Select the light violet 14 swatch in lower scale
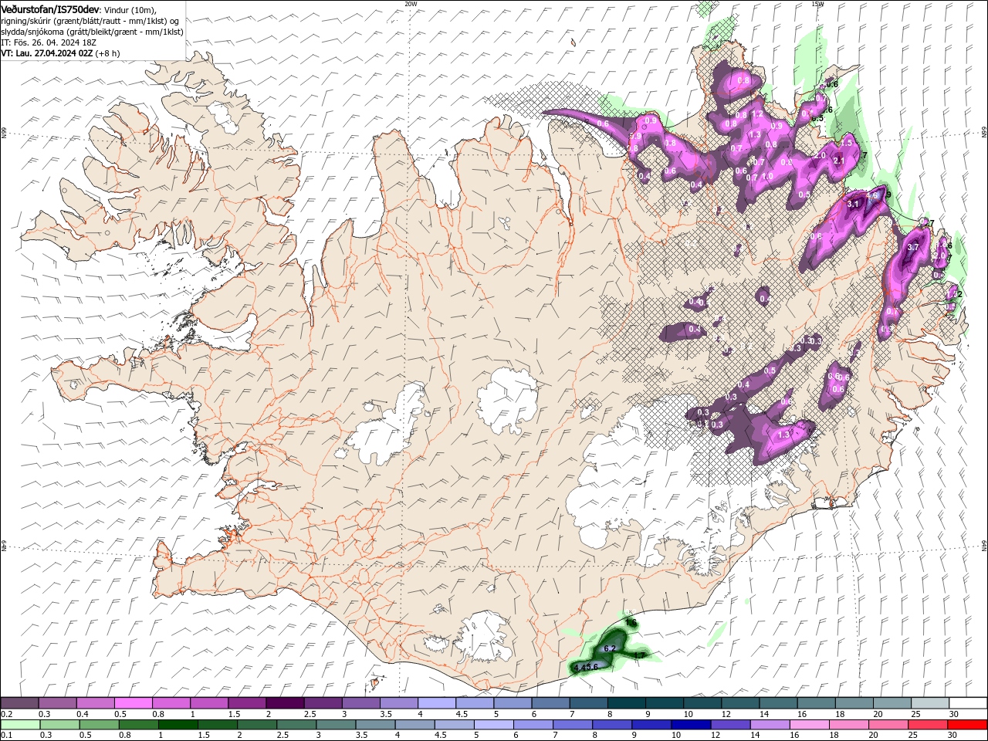 coord(769,725)
